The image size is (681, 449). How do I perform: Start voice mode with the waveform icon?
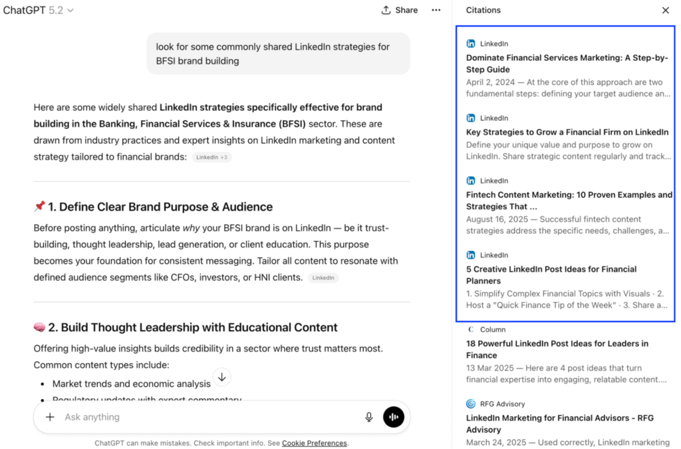click(394, 417)
